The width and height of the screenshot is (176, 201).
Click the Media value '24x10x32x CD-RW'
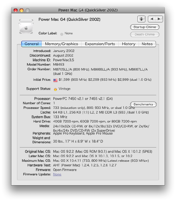click(68, 126)
